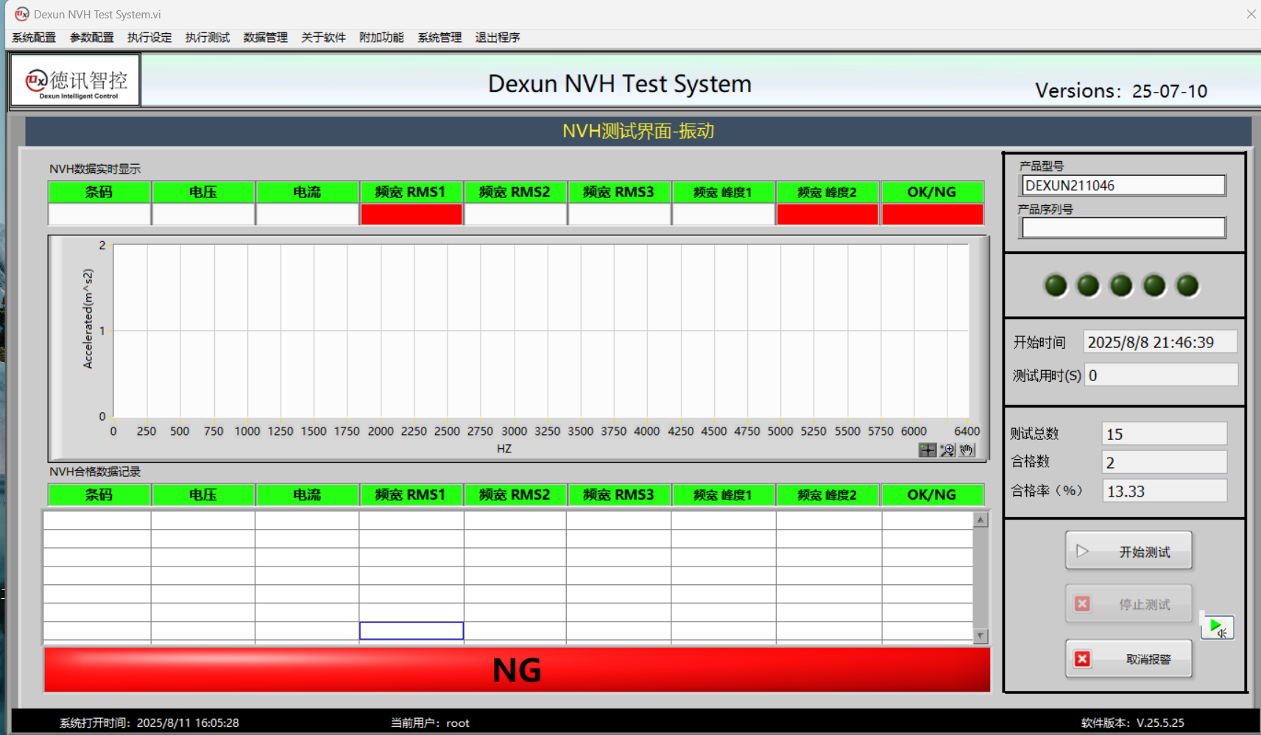Click the table scrollbar up arrow

click(x=981, y=519)
